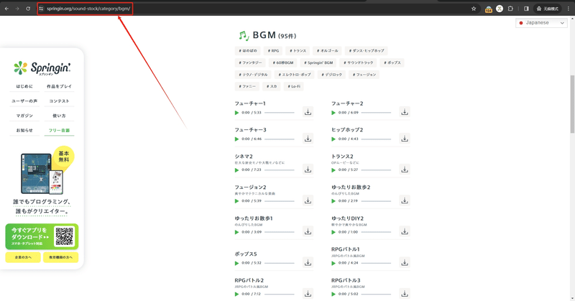Filter by the # オルゴール tag
The height and width of the screenshot is (301, 575).
click(x=328, y=50)
